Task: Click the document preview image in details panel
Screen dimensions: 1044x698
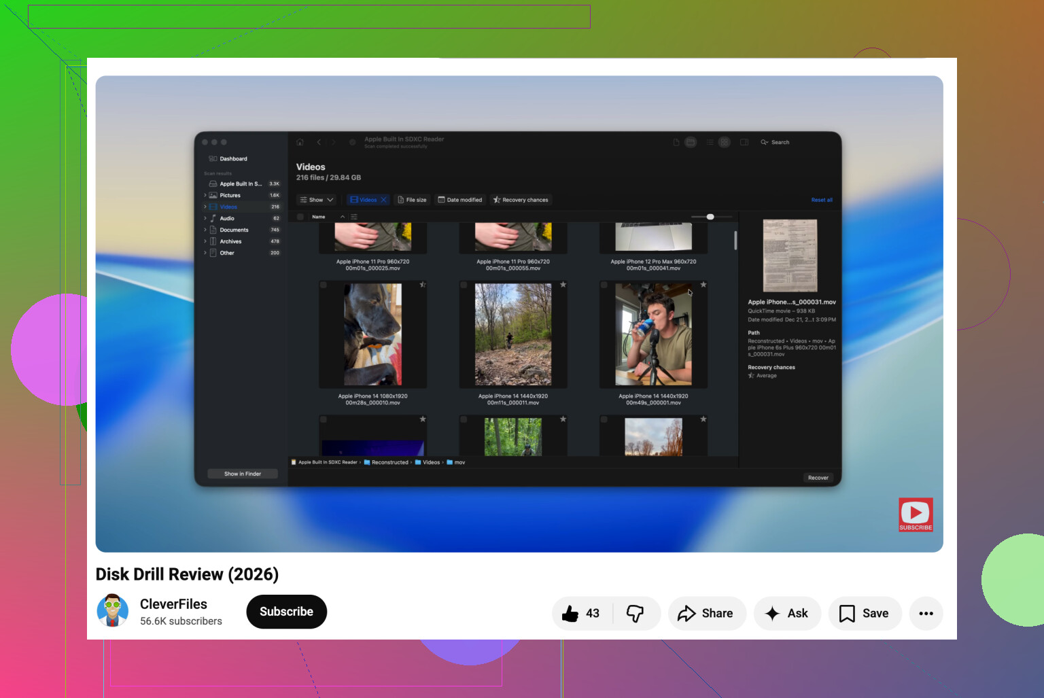Action: [790, 256]
